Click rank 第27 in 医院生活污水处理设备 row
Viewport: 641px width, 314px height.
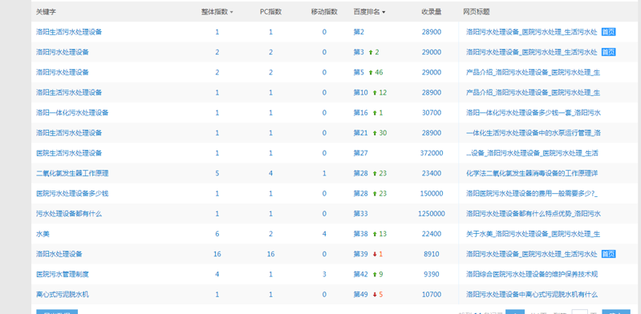(x=360, y=153)
